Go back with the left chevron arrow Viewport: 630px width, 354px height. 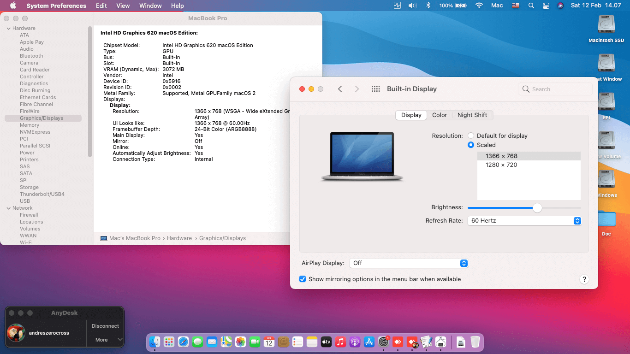tap(340, 89)
